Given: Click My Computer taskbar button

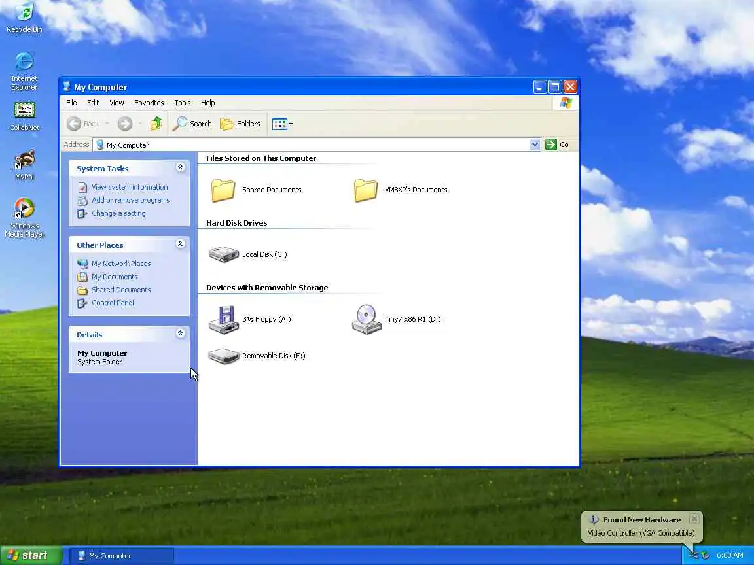Looking at the screenshot, I should [122, 556].
